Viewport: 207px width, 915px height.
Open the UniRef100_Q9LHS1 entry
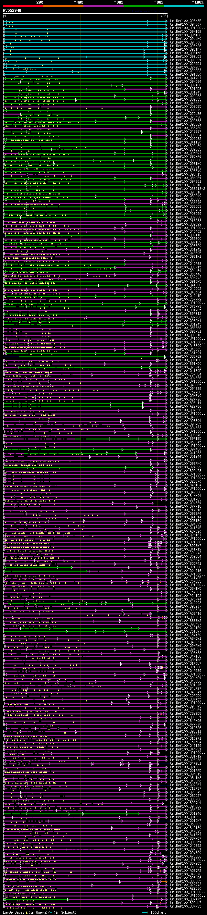[186, 60]
